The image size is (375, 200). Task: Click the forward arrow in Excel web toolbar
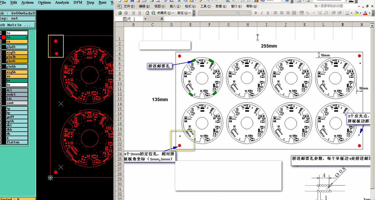[126, 13]
